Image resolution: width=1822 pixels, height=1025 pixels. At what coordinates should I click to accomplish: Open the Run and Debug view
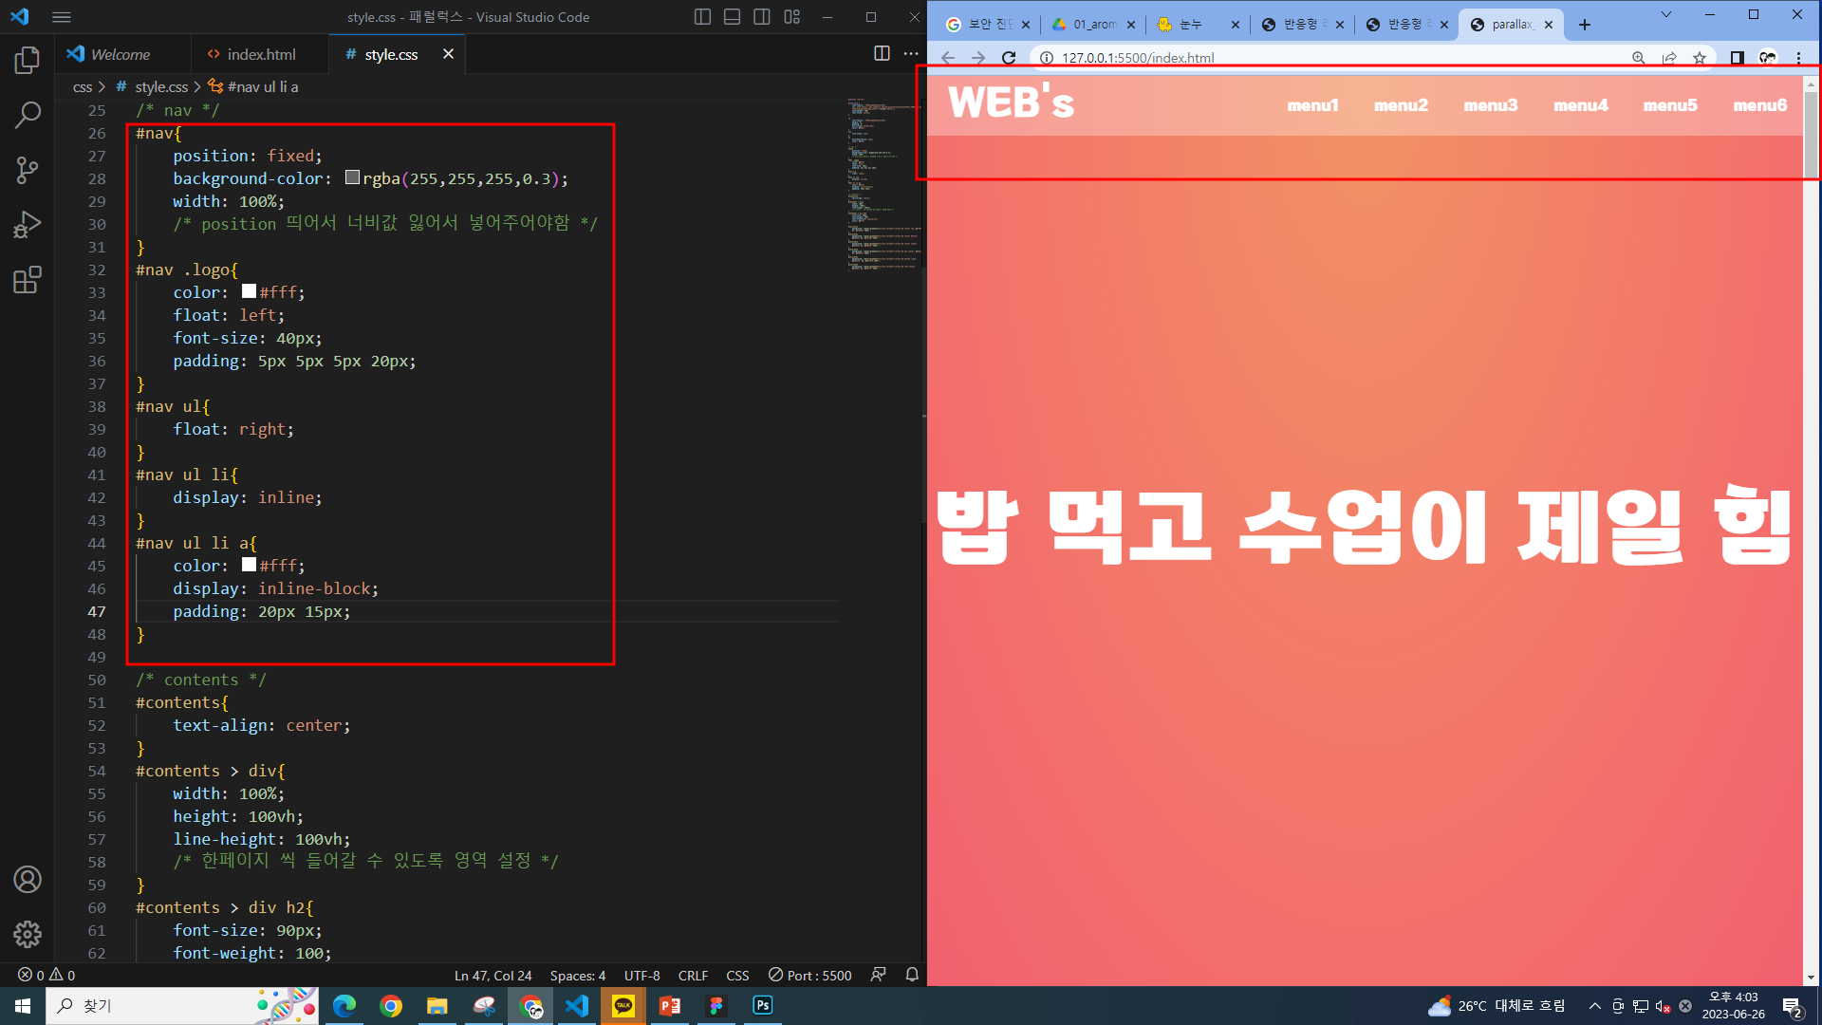pos(28,225)
